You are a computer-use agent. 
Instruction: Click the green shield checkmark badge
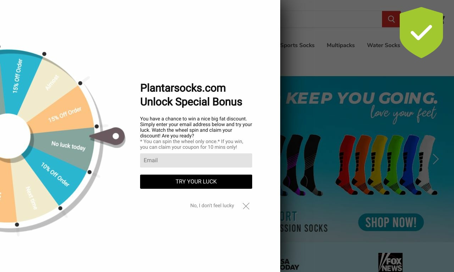(421, 32)
